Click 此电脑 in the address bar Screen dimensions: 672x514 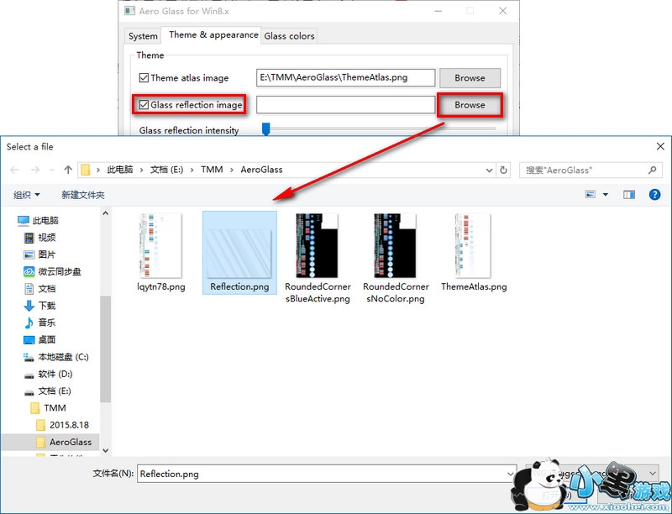[x=119, y=170]
